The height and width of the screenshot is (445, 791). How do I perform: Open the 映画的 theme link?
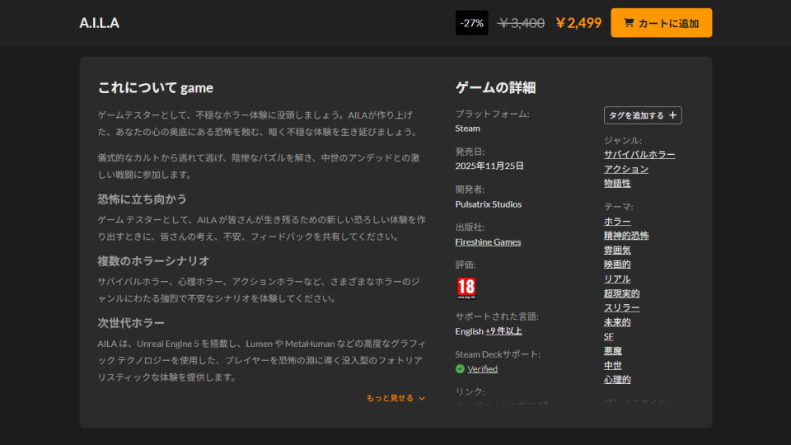tap(617, 265)
